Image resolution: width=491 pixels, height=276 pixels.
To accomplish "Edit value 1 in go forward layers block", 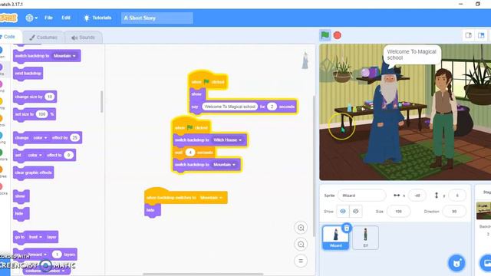I will point(57,255).
